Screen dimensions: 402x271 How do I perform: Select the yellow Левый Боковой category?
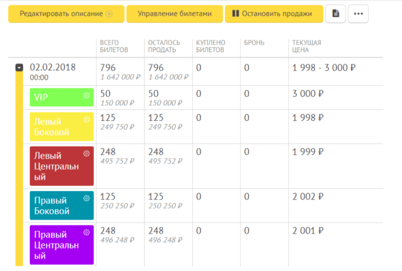[62, 127]
